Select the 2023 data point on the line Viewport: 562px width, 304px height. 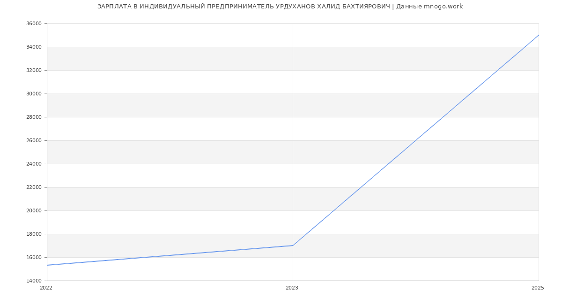click(x=293, y=246)
